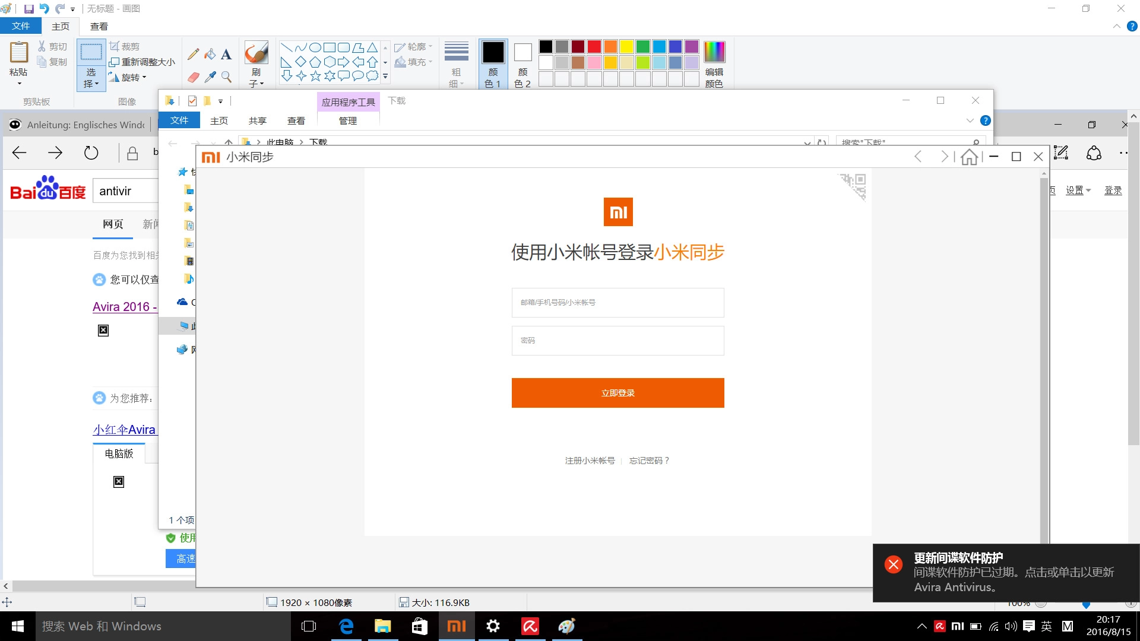Click Baidu 设置 link in browser

pos(1078,191)
